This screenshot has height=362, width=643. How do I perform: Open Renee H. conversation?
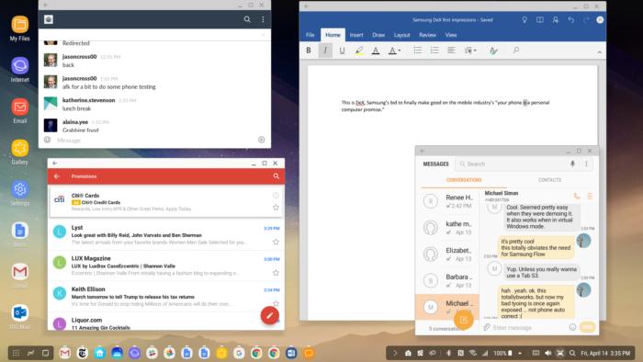pyautogui.click(x=448, y=201)
